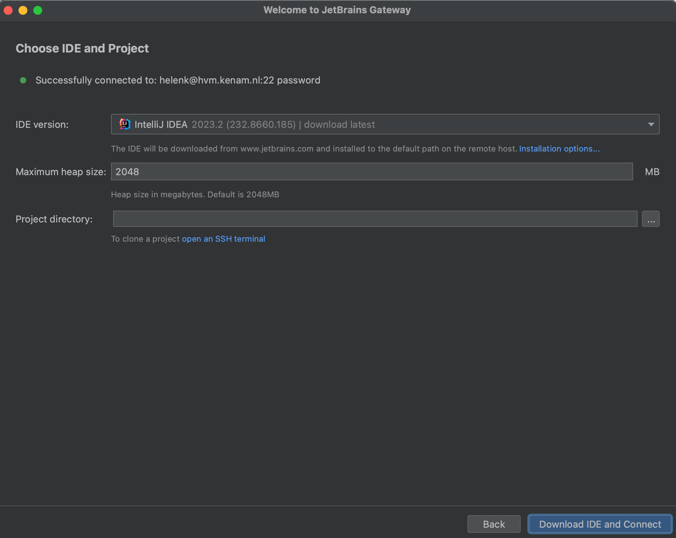
Task: Click the MB unit label
Action: [652, 172]
